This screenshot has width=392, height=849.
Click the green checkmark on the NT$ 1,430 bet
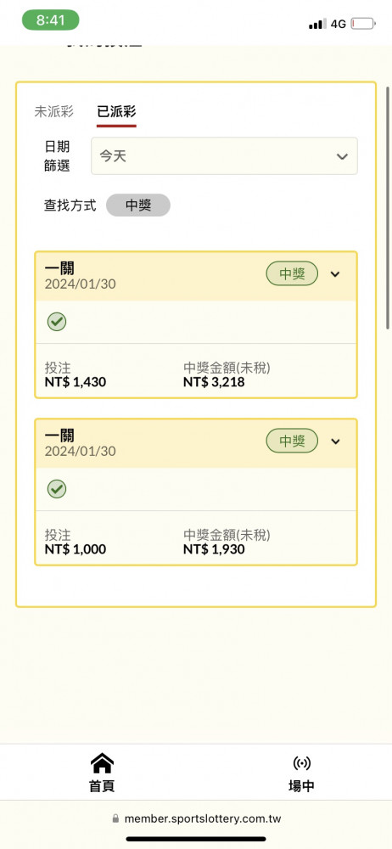[57, 322]
